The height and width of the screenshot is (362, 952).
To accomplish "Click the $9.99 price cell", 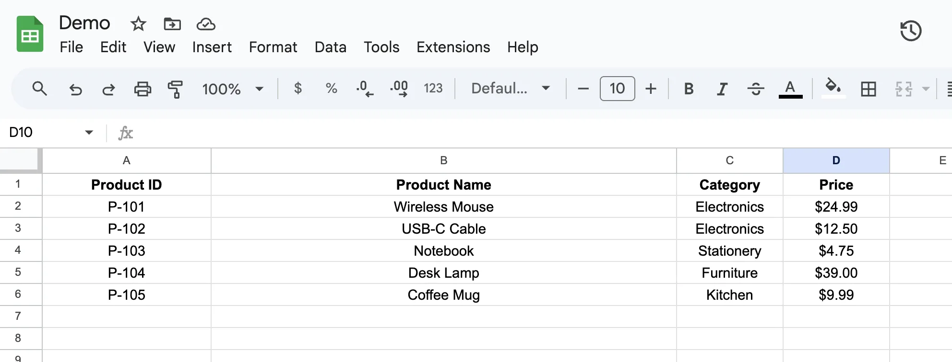I will tap(836, 295).
